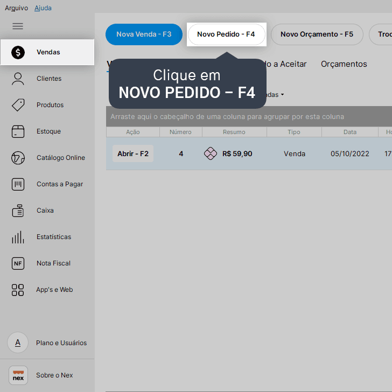The image size is (392, 392).
Task: Click Abrir - F2 button
Action: pyautogui.click(x=133, y=153)
